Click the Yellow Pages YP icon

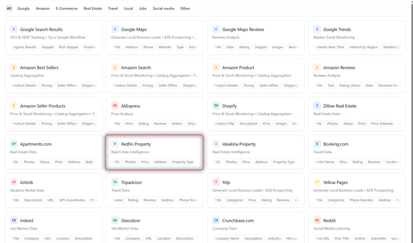tap(317, 182)
